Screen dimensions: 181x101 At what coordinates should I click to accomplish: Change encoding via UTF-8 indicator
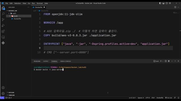click(x=148, y=98)
